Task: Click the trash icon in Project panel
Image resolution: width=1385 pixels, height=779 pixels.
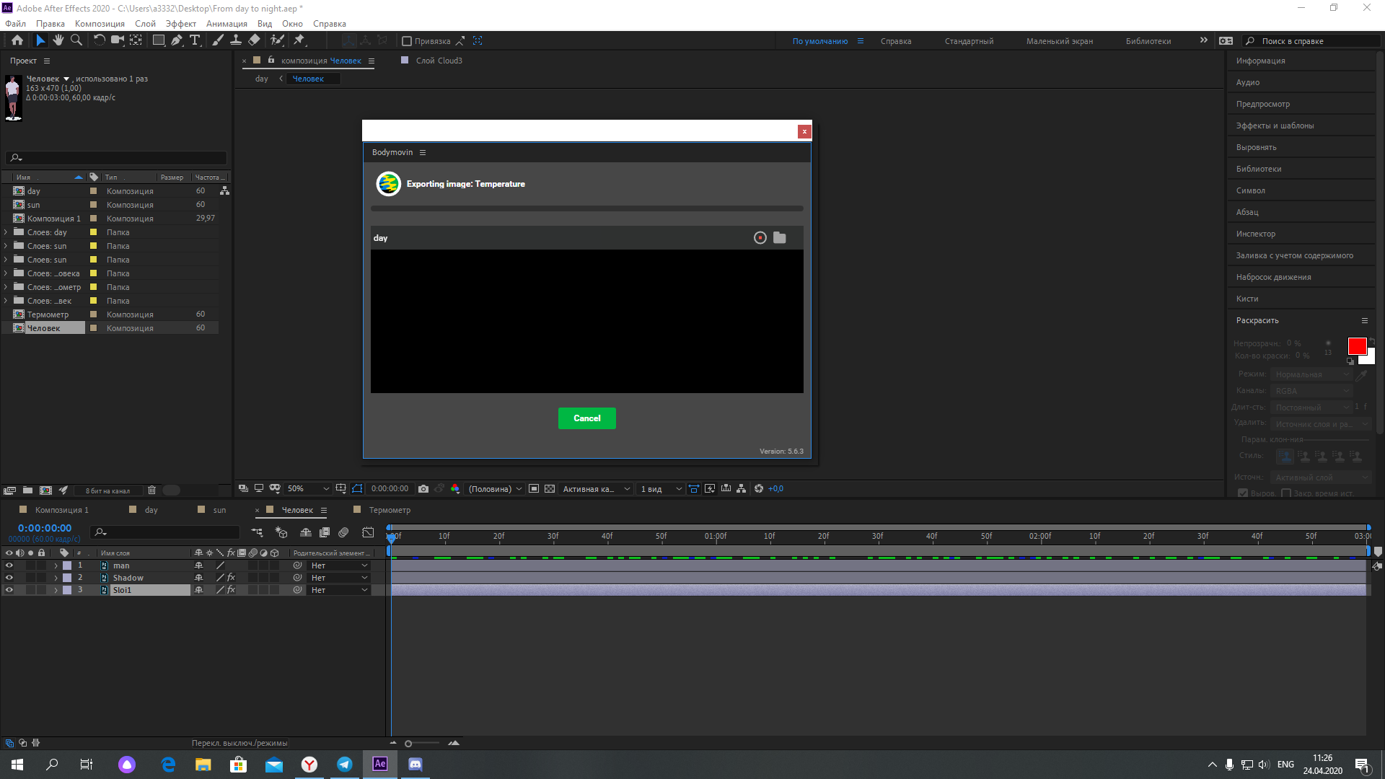Action: click(x=151, y=490)
